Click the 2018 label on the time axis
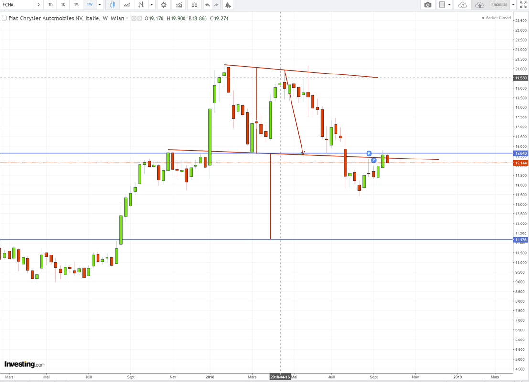Viewport: 529px width, 382px height. coord(210,377)
